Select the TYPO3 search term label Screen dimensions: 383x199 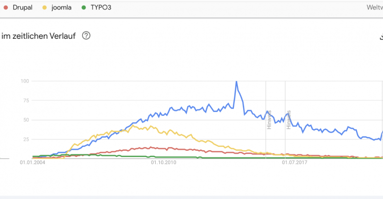[101, 7]
